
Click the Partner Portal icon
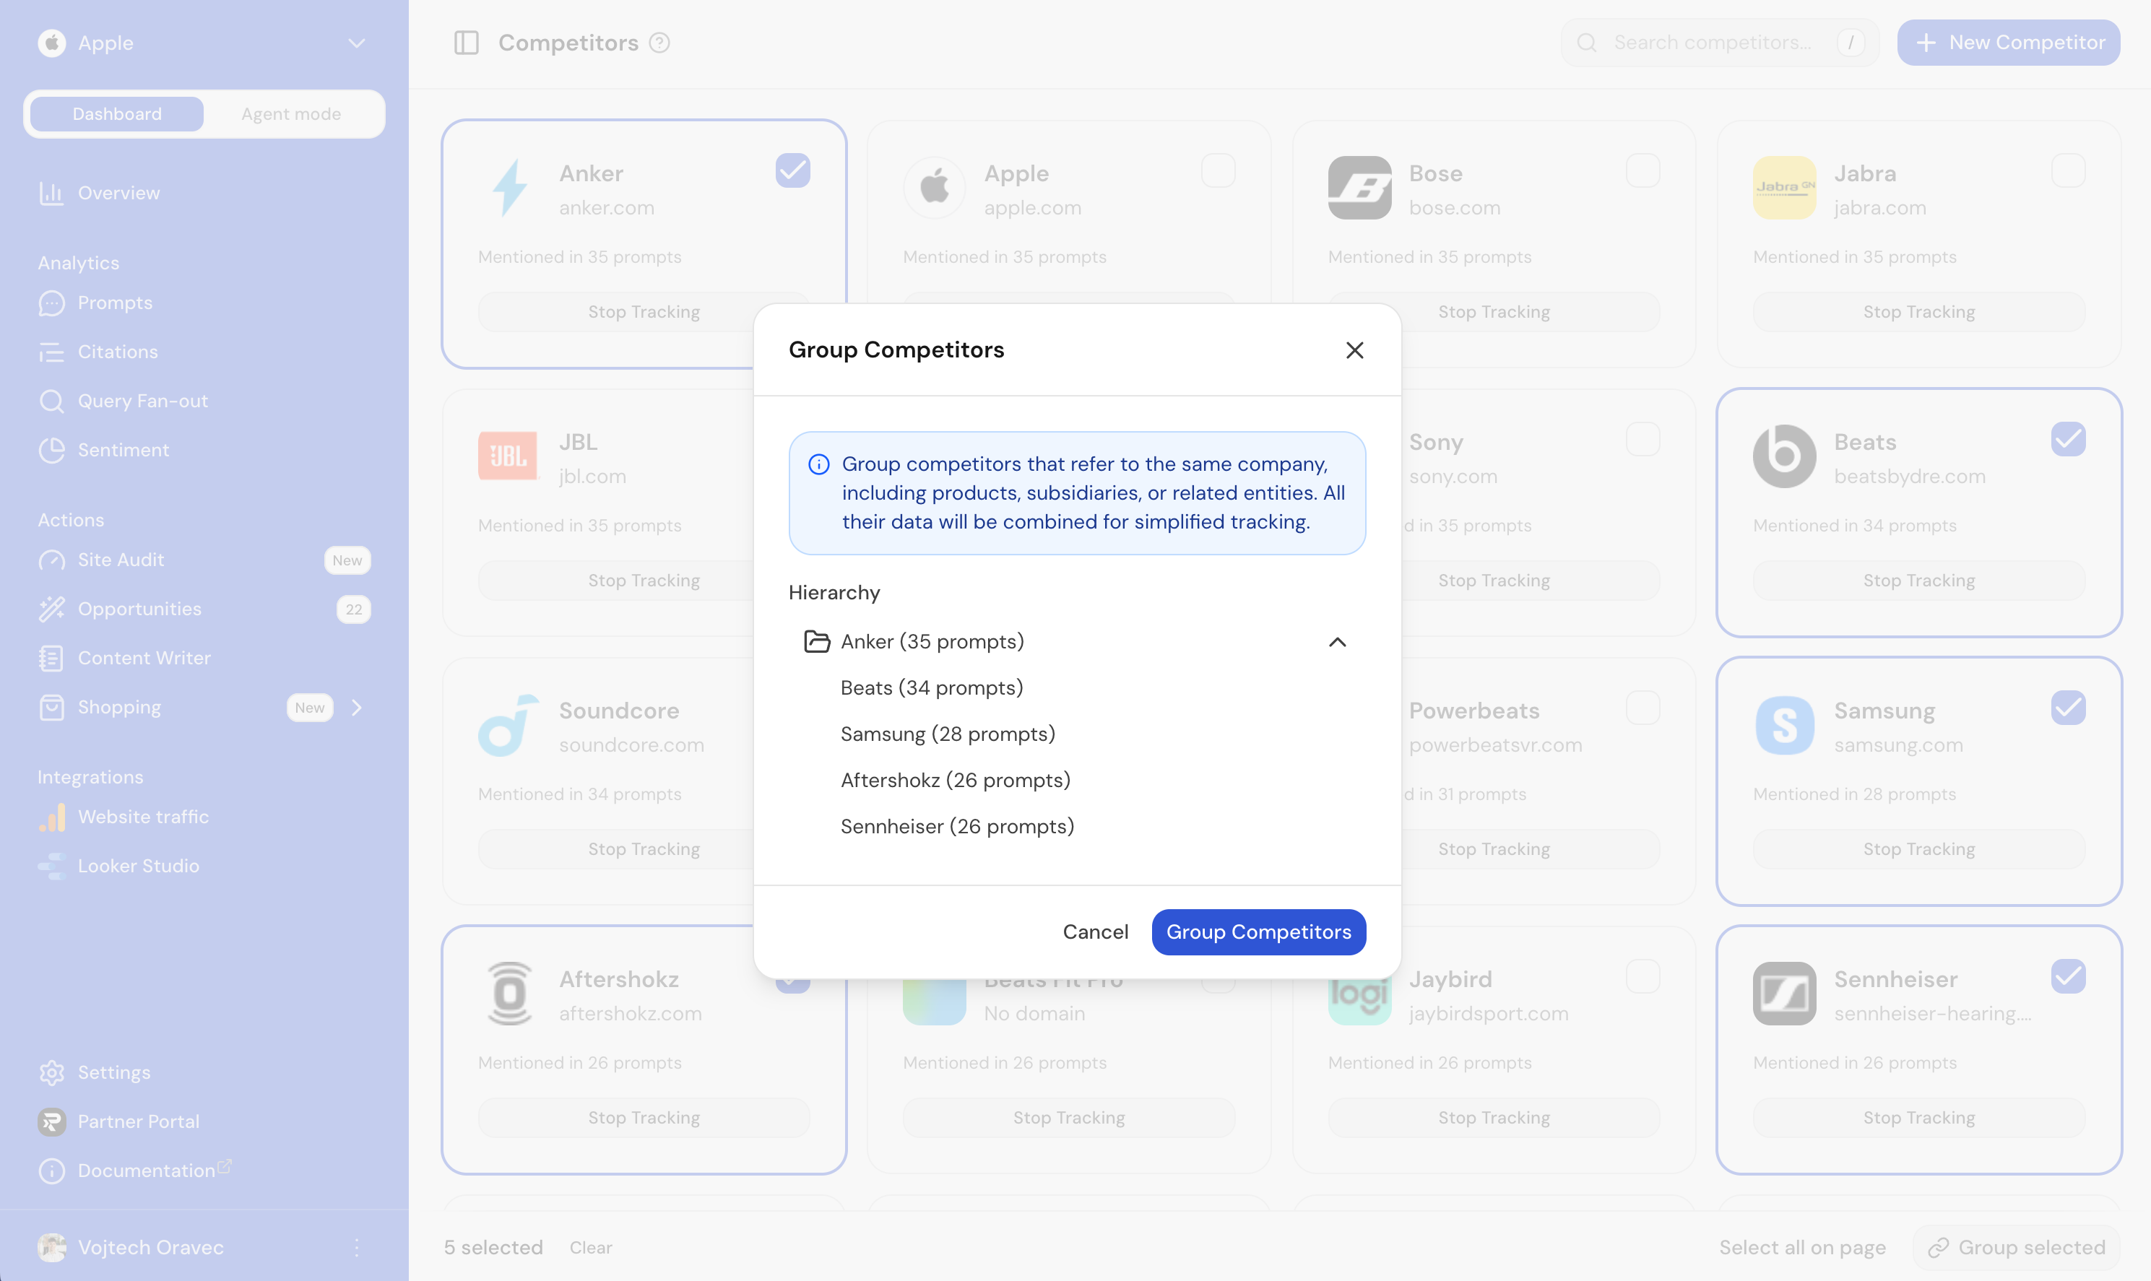[x=52, y=1122]
